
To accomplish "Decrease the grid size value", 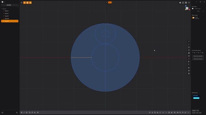I will 193,11.
